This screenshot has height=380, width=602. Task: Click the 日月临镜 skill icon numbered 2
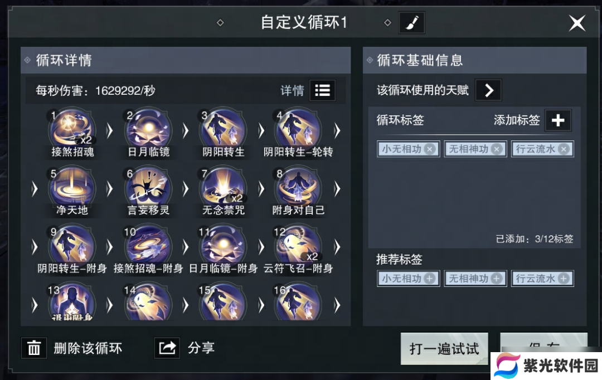(148, 129)
